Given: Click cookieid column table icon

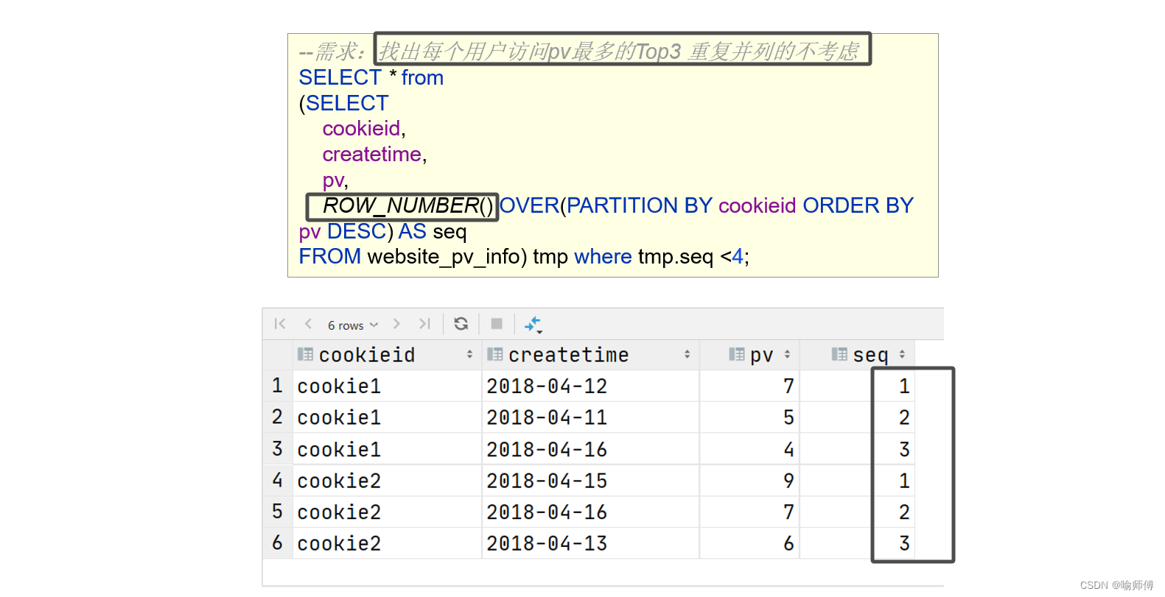Looking at the screenshot, I should pos(305,355).
